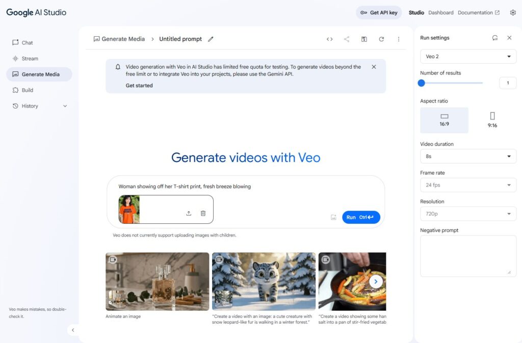
Task: Click the Untitled prompt title
Action: (x=180, y=39)
